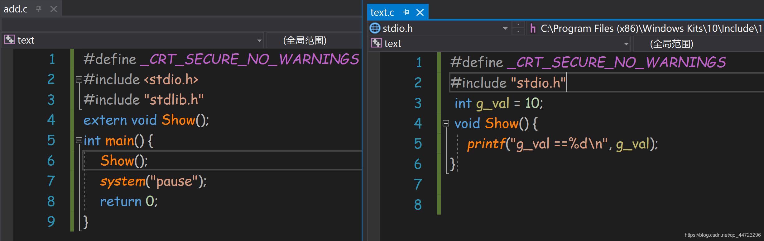Click the down arrow stepper next to stdio.h
The height and width of the screenshot is (241, 764).
(518, 31)
